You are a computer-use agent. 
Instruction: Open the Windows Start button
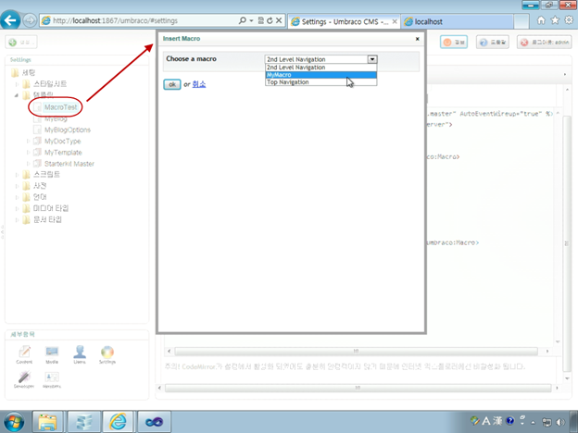tap(14, 422)
